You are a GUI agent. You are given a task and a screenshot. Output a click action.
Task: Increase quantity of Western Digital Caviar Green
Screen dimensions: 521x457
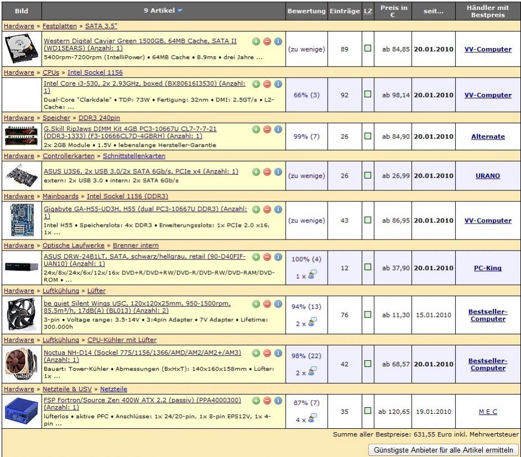pos(256,41)
